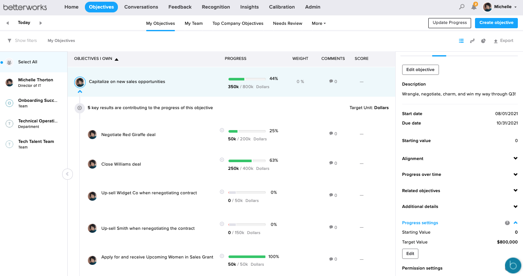
Task: Open the pie chart view
Action: pos(483,41)
